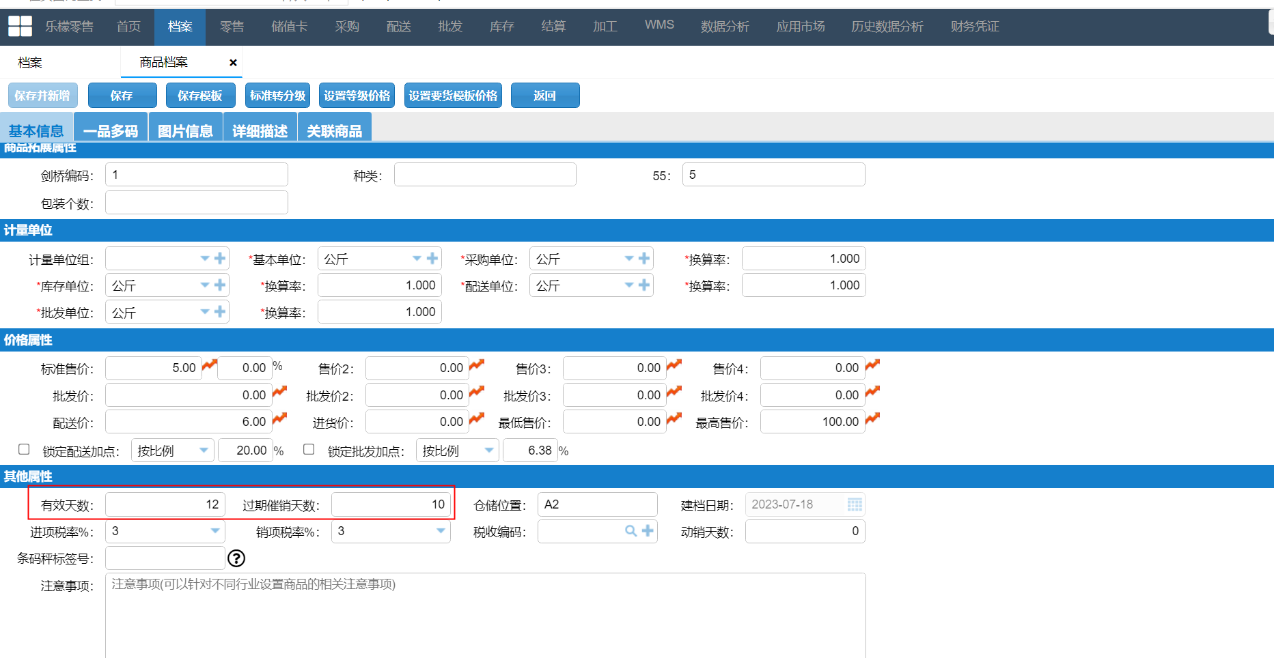Add new 库存单位 with plus icon
Image resolution: width=1274 pixels, height=658 pixels.
click(x=220, y=285)
